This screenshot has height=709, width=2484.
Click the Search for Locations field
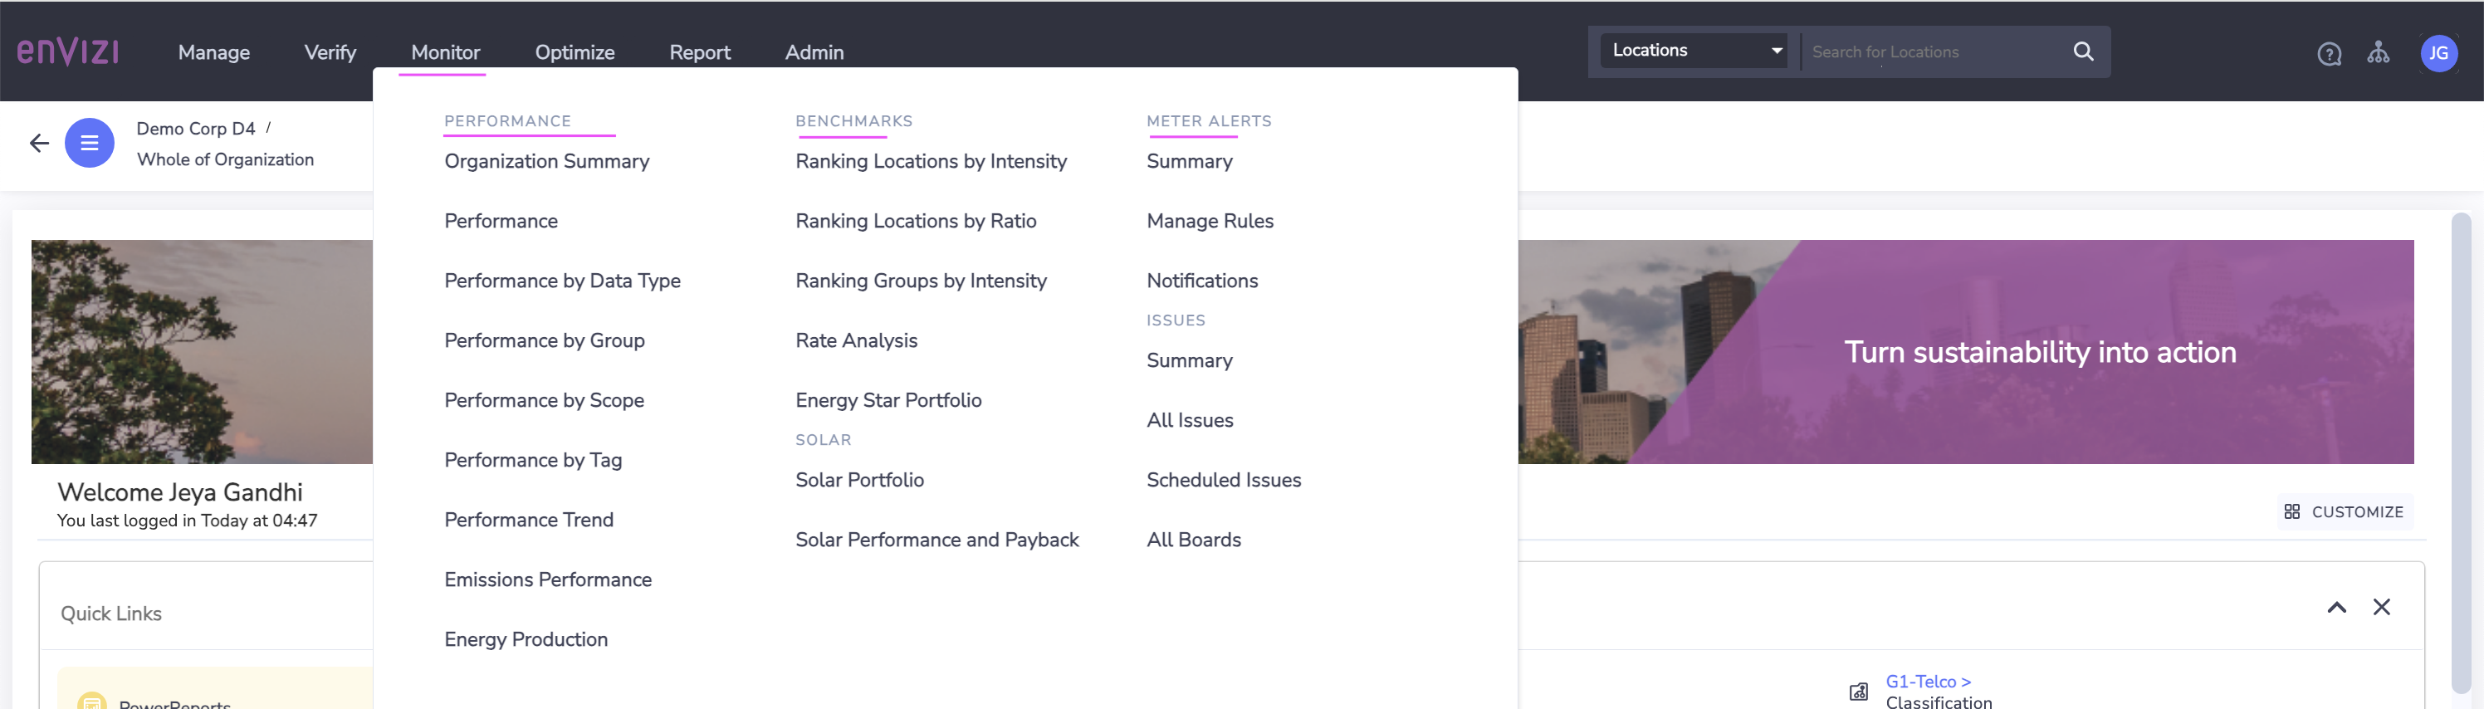pyautogui.click(x=1934, y=52)
